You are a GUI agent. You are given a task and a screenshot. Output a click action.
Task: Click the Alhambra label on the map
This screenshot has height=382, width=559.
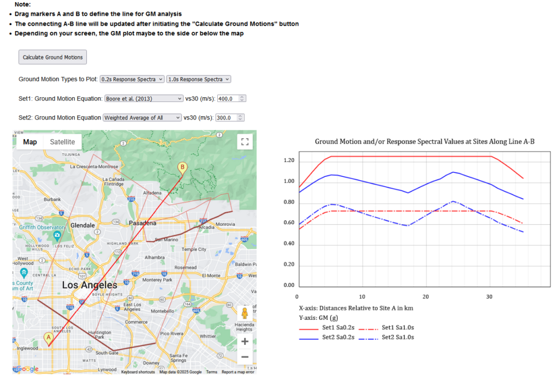pyautogui.click(x=154, y=257)
